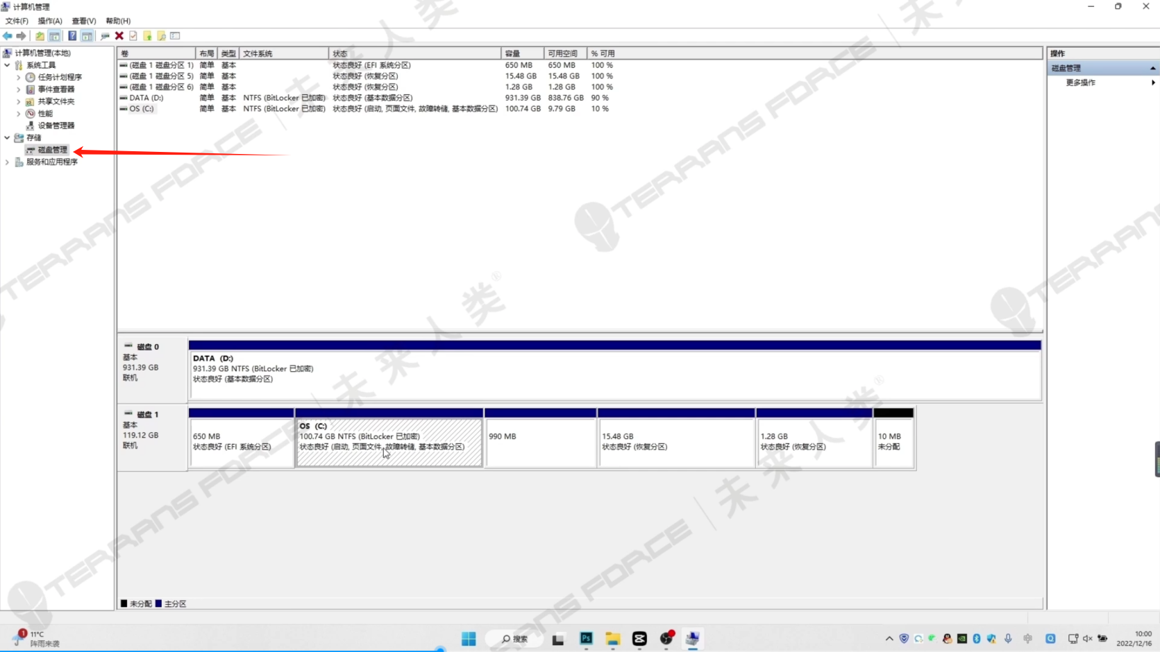Collapse the 系统工具 tree node
1160x652 pixels.
click(x=8, y=65)
